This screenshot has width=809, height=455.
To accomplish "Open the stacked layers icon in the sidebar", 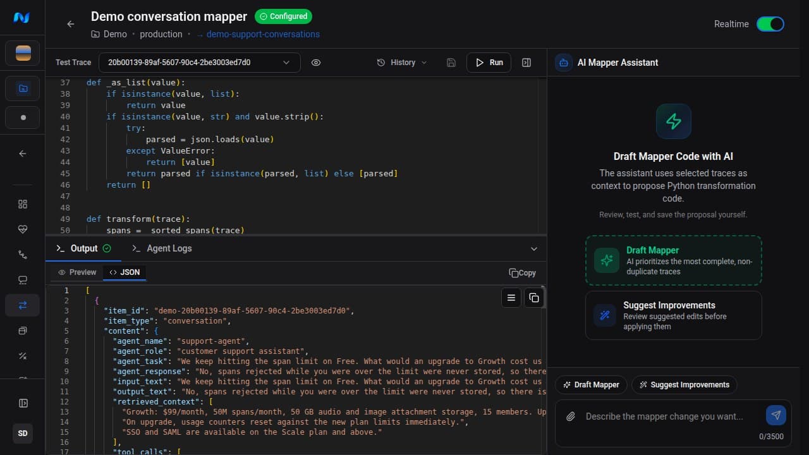I will tap(23, 331).
